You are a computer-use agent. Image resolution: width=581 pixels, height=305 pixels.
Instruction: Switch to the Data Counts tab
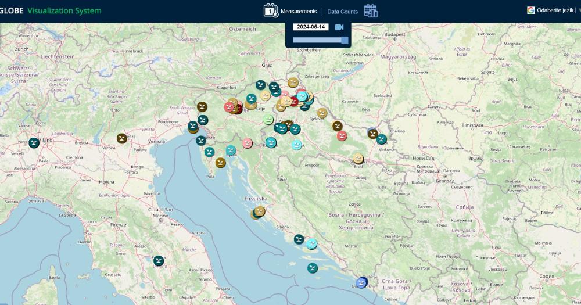pyautogui.click(x=342, y=11)
